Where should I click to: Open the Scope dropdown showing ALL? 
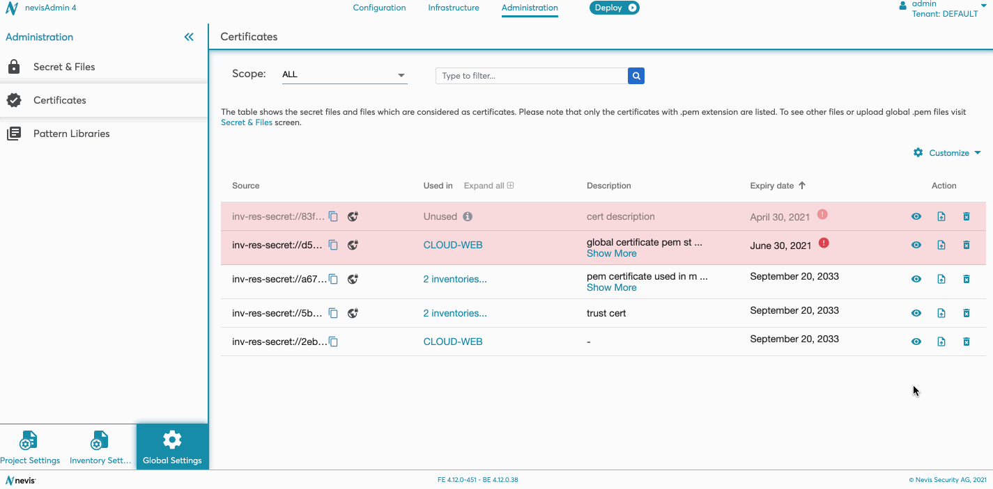click(x=344, y=74)
